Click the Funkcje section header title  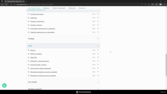click(31, 39)
